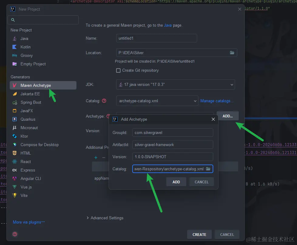Click CANCEL in New Project dialog

pyautogui.click(x=227, y=234)
